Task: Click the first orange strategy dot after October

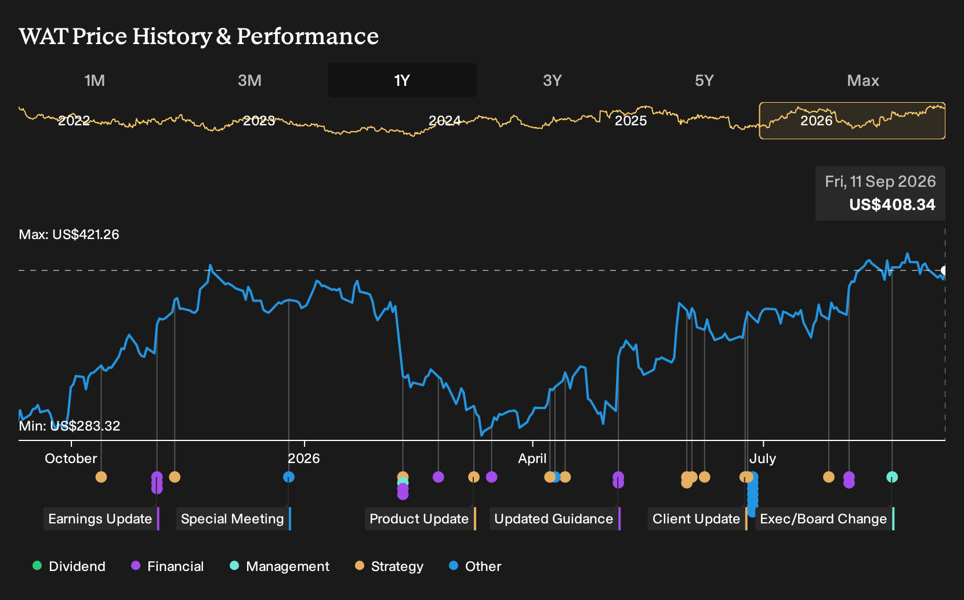Action: point(101,477)
